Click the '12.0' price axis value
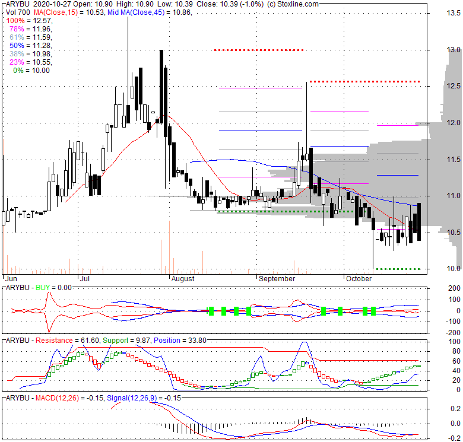 tap(454, 122)
